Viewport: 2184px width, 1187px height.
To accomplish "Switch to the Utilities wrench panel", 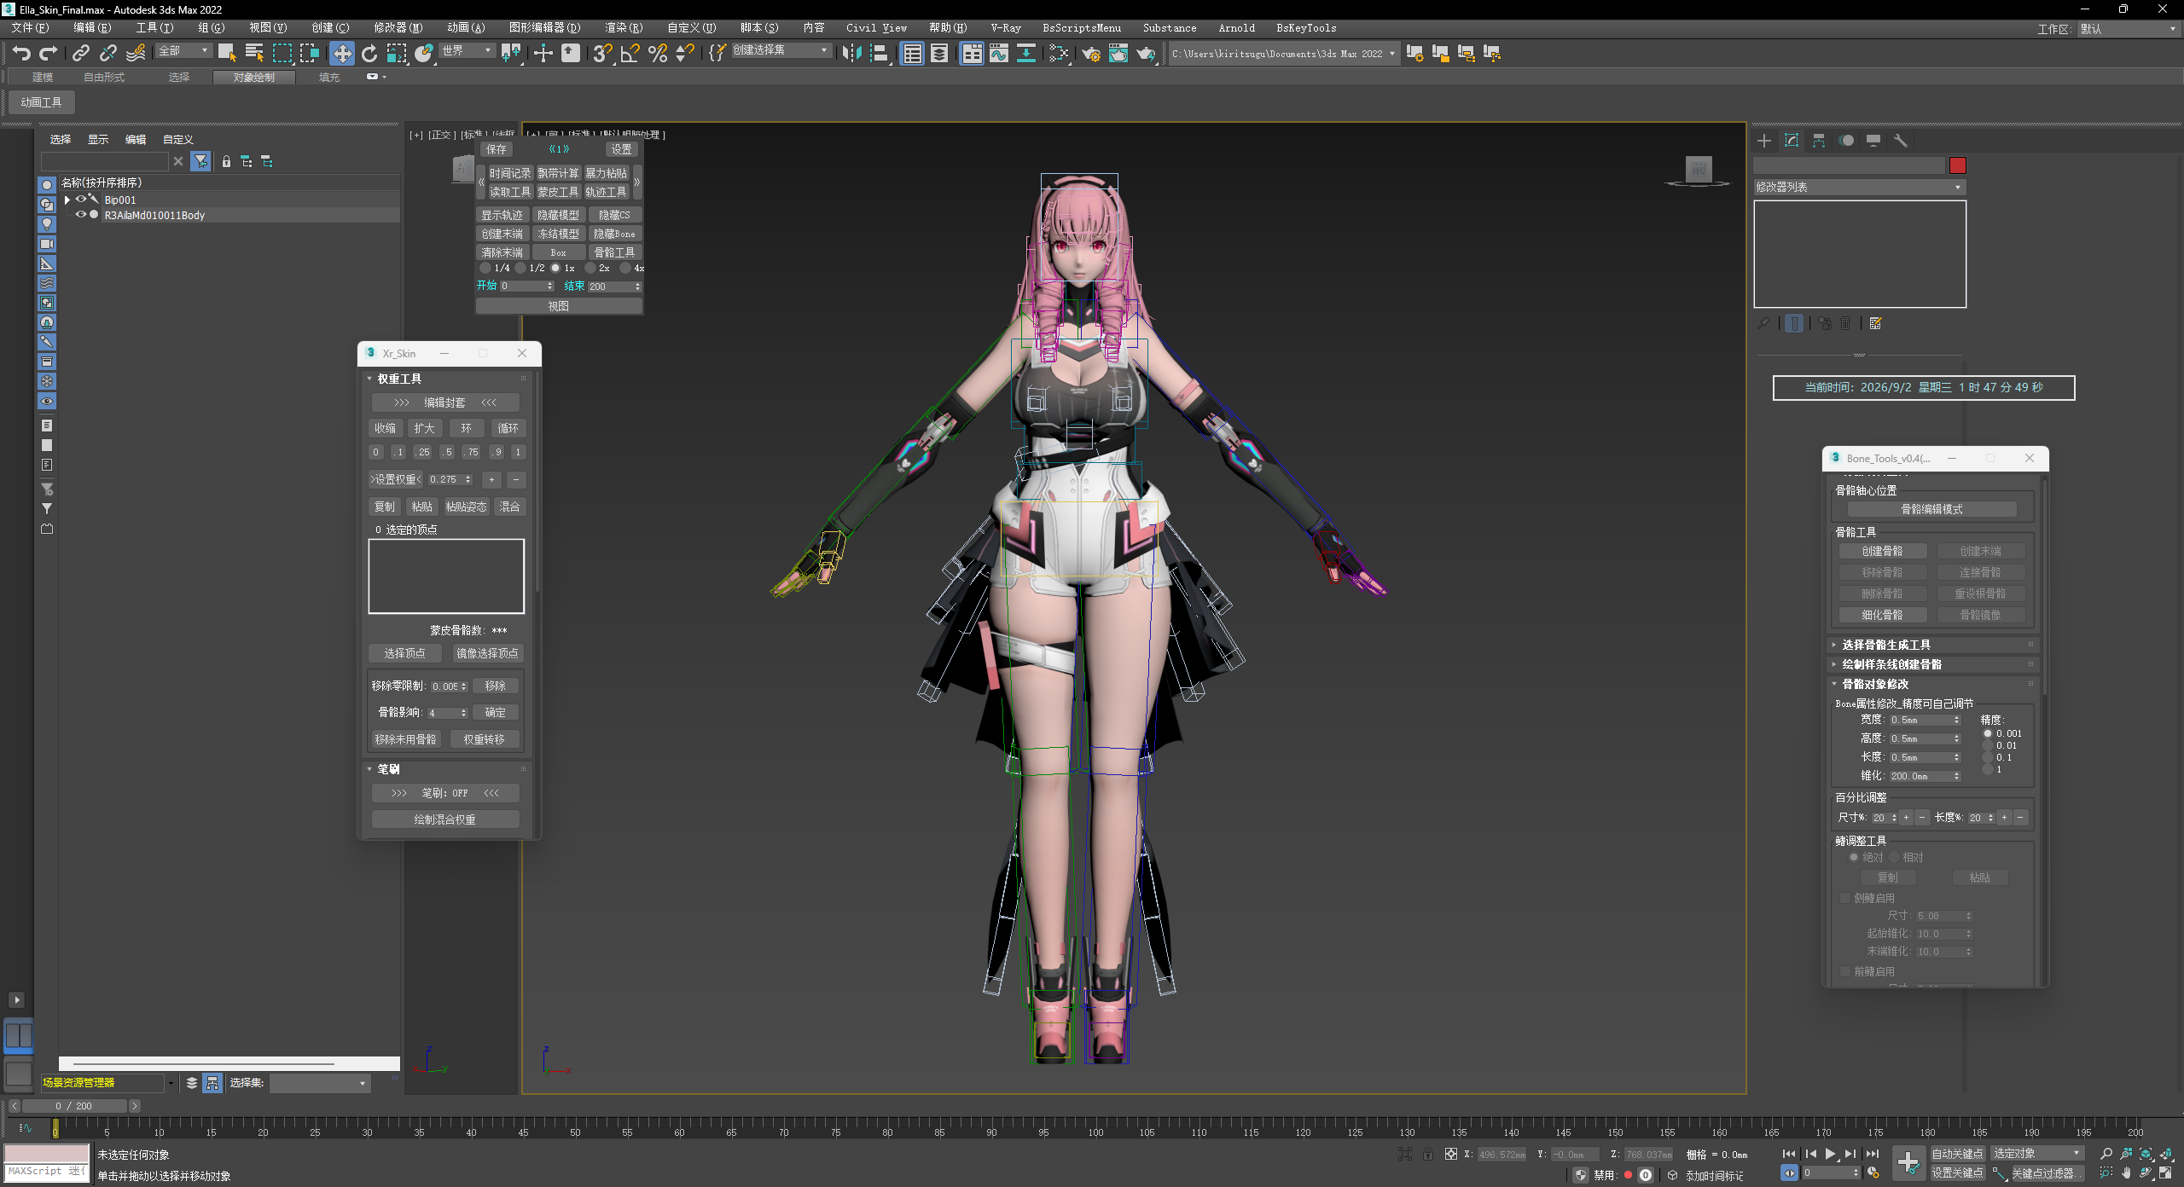I will (x=1901, y=141).
